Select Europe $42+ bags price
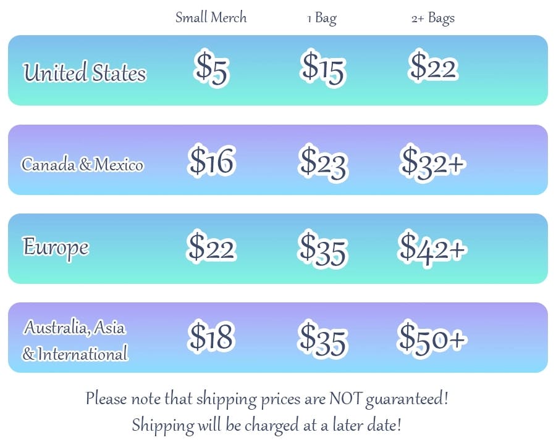Viewport: 556px width, 448px height. coord(432,247)
